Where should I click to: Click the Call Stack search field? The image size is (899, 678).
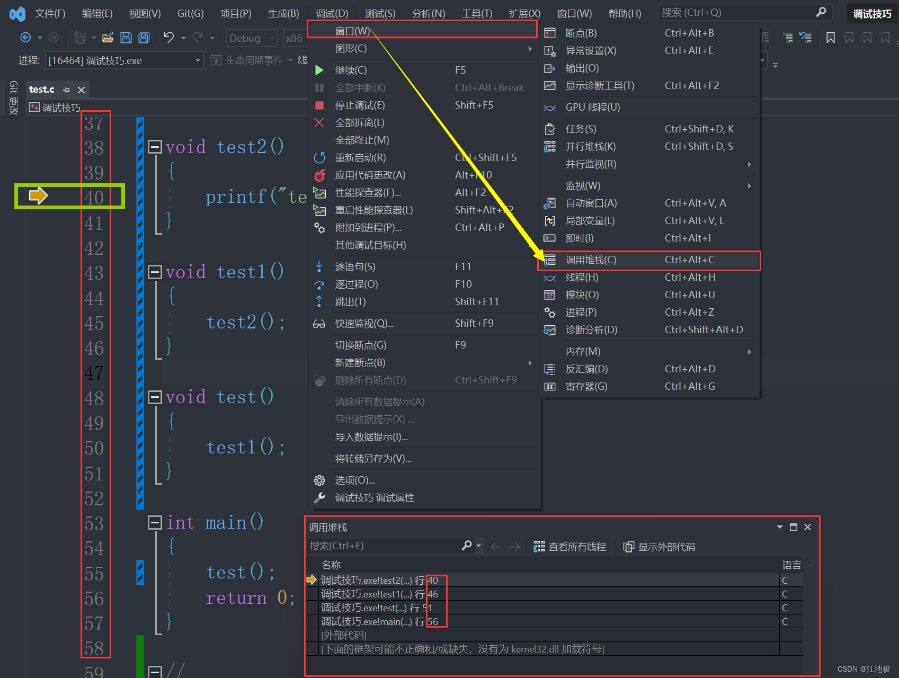[384, 546]
